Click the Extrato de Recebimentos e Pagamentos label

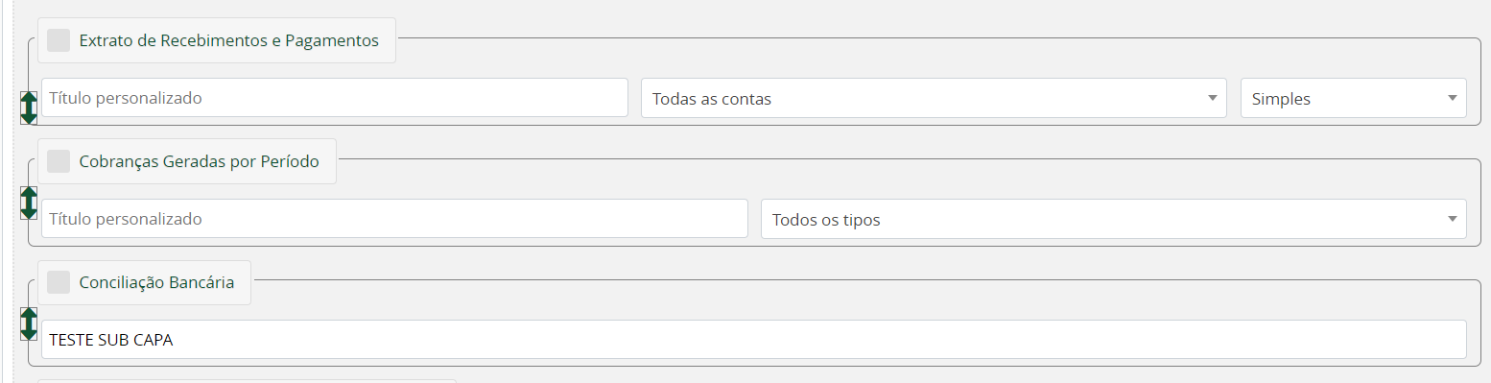[x=228, y=40]
